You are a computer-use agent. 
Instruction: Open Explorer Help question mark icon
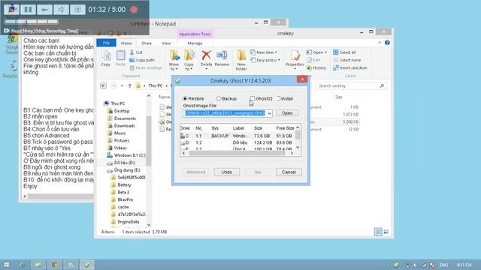tap(387, 43)
